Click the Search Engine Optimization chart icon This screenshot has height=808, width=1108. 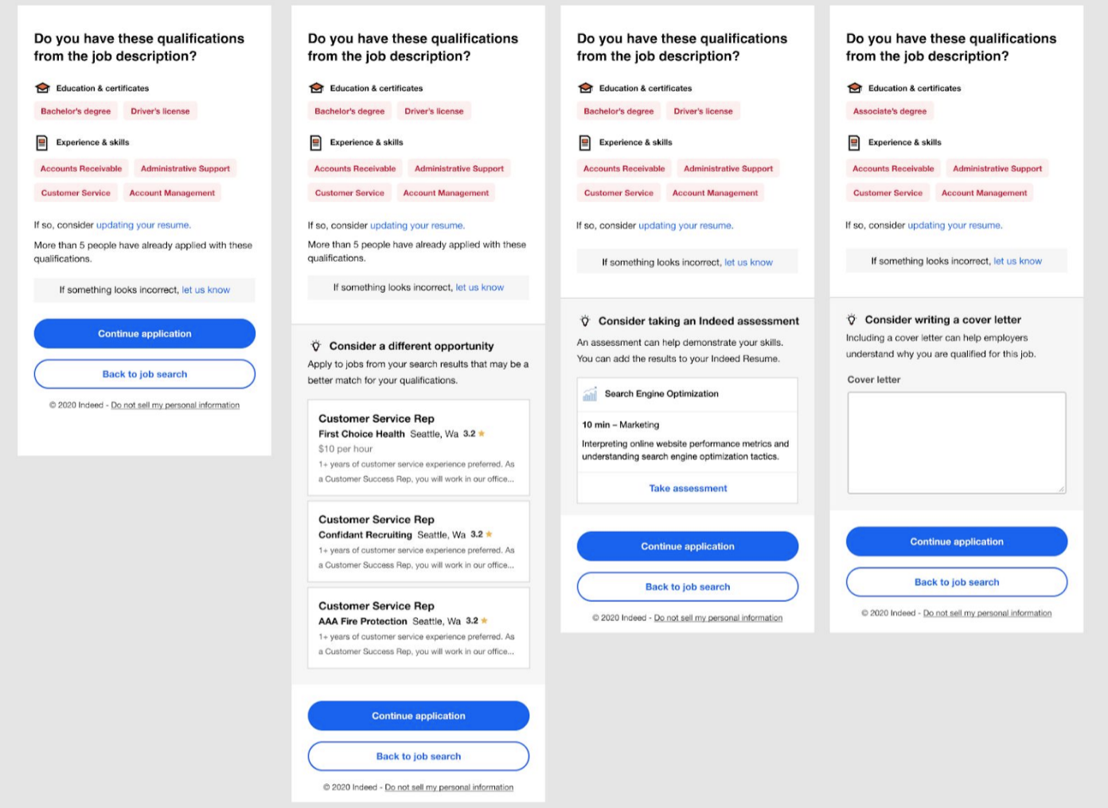590,394
